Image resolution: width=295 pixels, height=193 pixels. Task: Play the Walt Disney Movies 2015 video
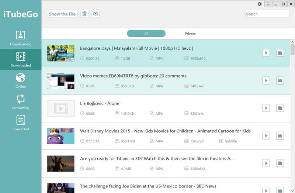point(266,135)
